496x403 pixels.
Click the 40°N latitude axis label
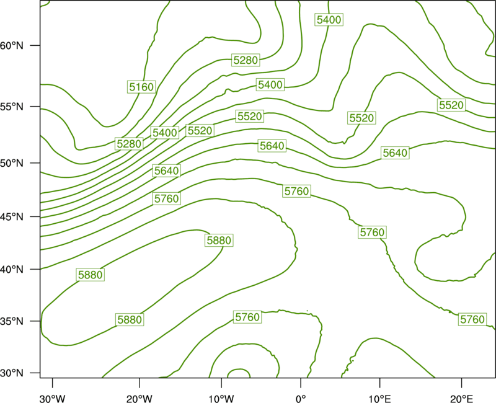[12, 270]
